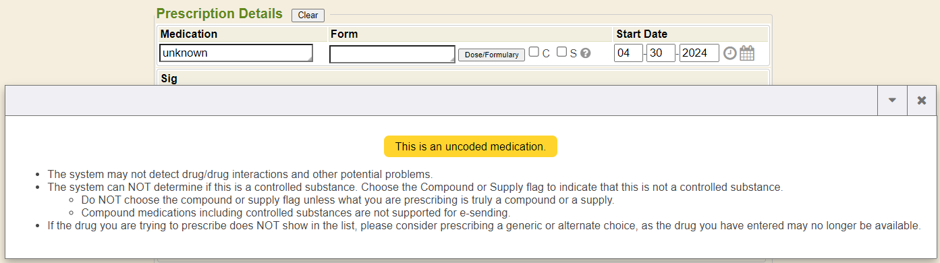Close the uncoded medication dialog
The height and width of the screenshot is (263, 940).
coord(922,100)
